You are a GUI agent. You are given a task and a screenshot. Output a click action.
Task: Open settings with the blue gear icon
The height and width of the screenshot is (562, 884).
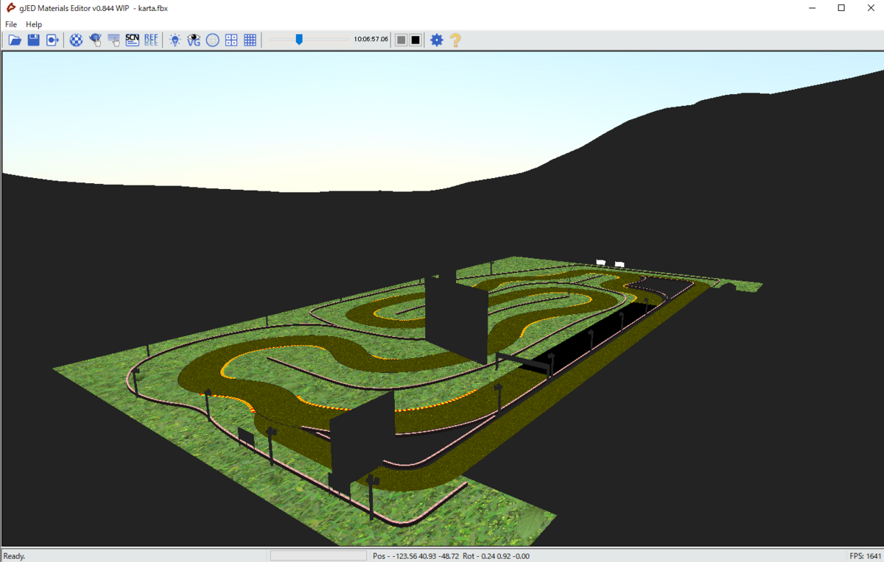tap(437, 40)
